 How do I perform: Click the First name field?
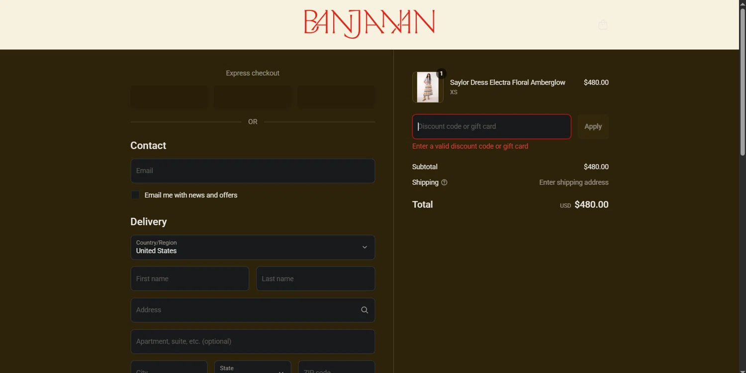click(190, 279)
